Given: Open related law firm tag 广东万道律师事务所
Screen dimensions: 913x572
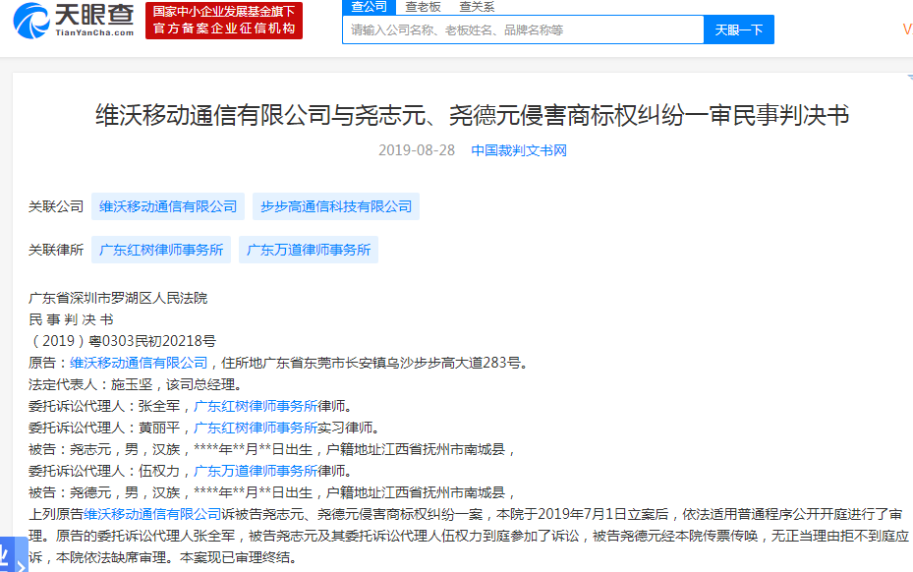Looking at the screenshot, I should tap(309, 250).
